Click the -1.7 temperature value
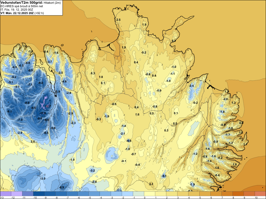This screenshot has height=199, width=266. tap(227, 135)
